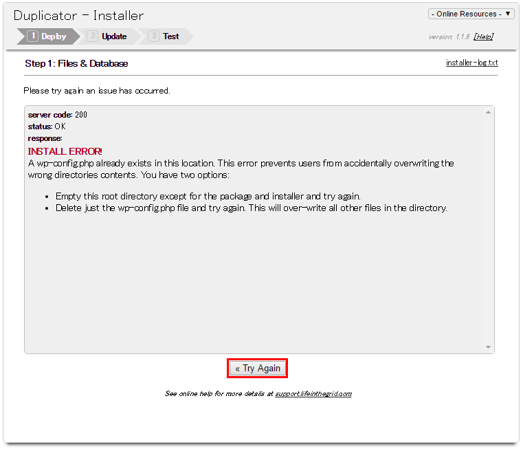The height and width of the screenshot is (449, 523).
Task: Select the Update step tab
Action: click(x=108, y=36)
